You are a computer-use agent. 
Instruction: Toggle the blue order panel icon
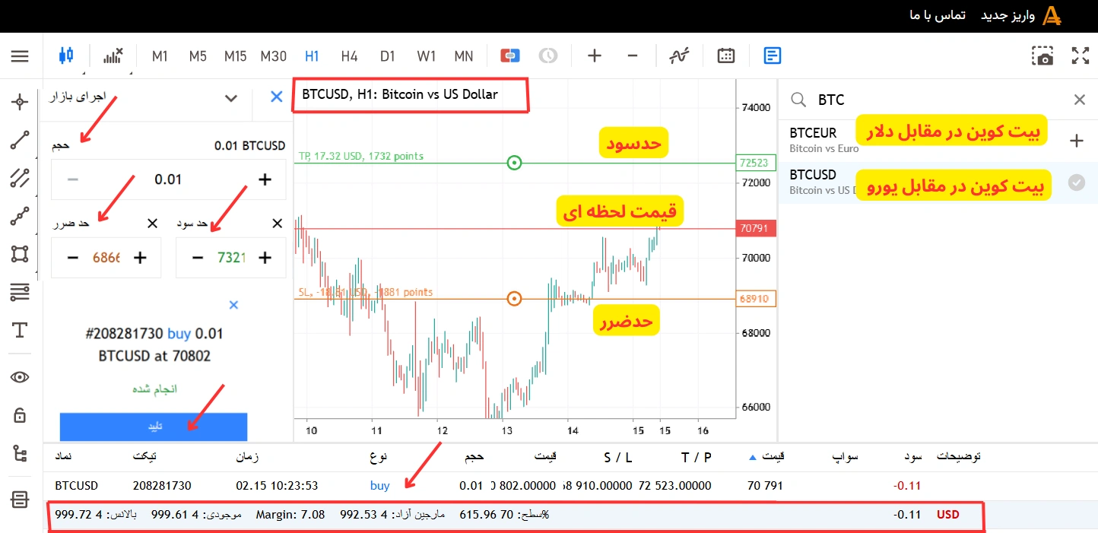point(773,56)
